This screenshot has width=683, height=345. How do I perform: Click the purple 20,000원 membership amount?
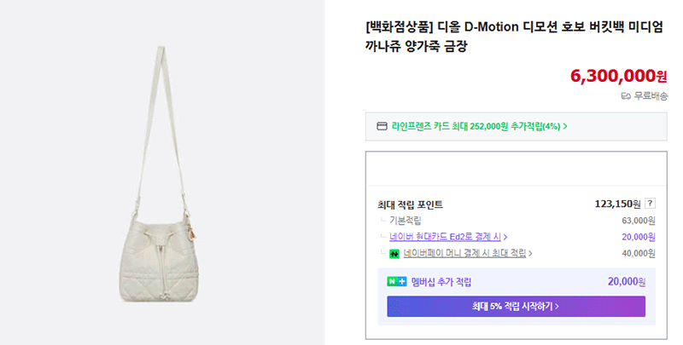pyautogui.click(x=627, y=282)
